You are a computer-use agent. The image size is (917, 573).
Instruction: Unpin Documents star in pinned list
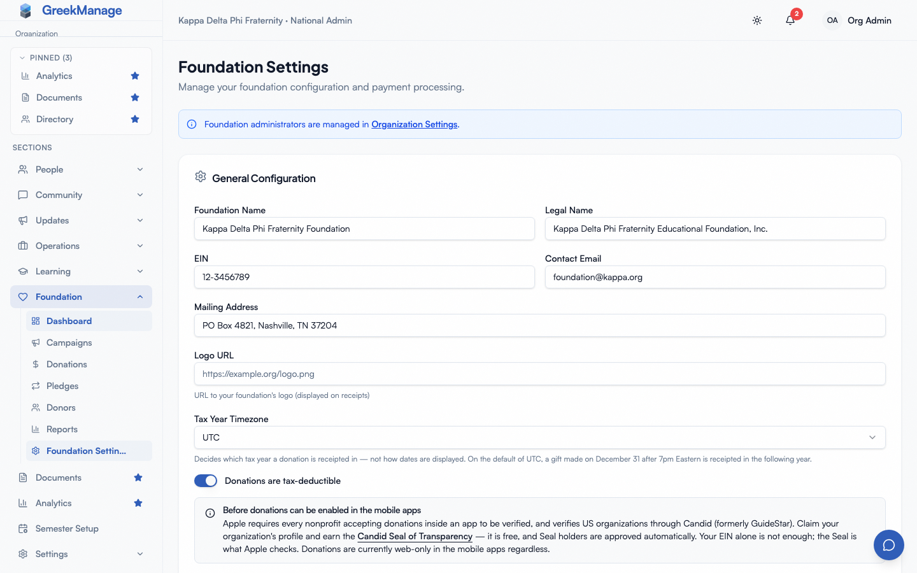click(x=135, y=97)
